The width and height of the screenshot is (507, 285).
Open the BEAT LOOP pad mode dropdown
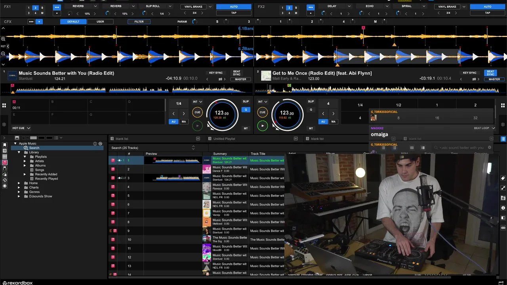[484, 128]
